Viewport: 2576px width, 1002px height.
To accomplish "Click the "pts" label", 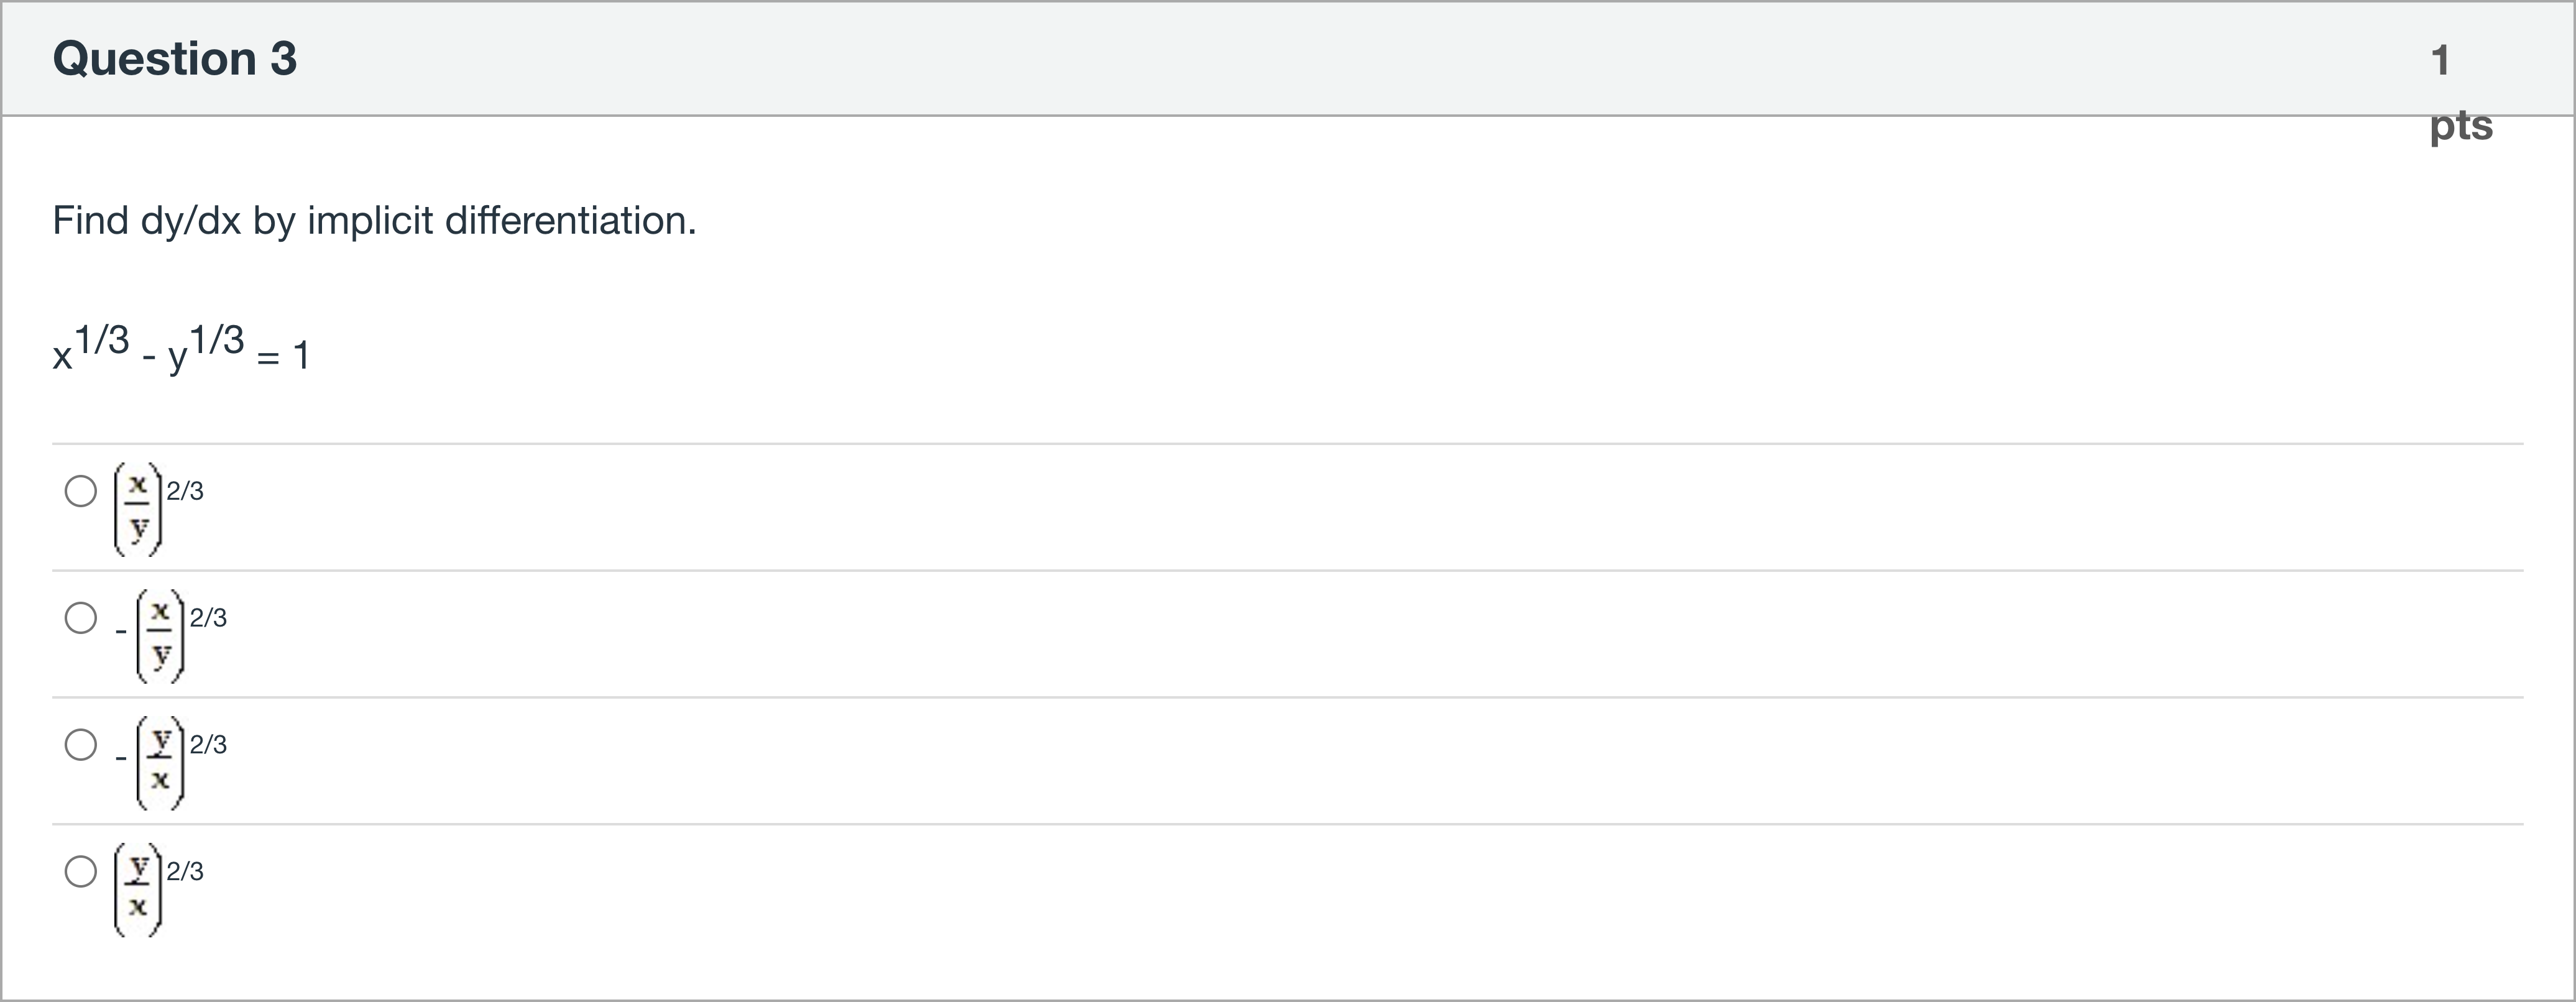I will pyautogui.click(x=2461, y=126).
